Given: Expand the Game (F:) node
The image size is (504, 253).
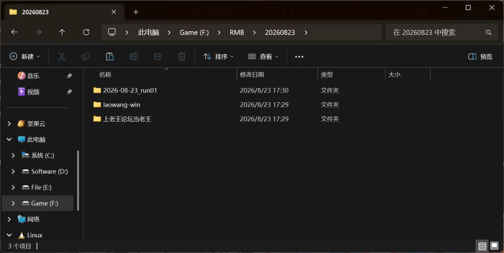Looking at the screenshot, I should pyautogui.click(x=13, y=203).
